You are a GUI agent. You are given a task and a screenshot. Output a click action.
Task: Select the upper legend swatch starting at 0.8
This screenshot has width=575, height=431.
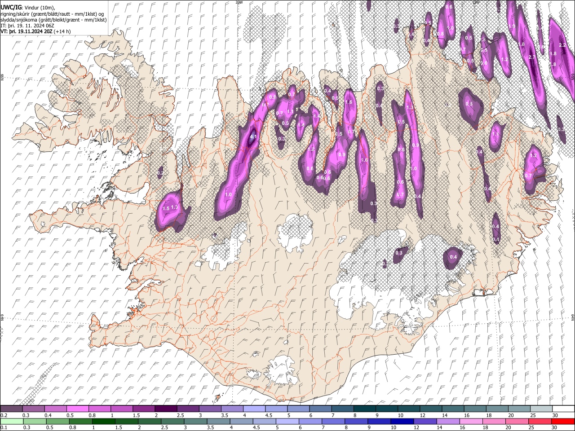[x=99, y=409]
